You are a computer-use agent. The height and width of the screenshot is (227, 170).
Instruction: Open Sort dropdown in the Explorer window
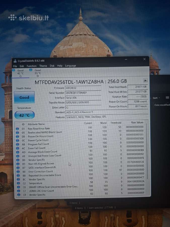click(x=156, y=98)
